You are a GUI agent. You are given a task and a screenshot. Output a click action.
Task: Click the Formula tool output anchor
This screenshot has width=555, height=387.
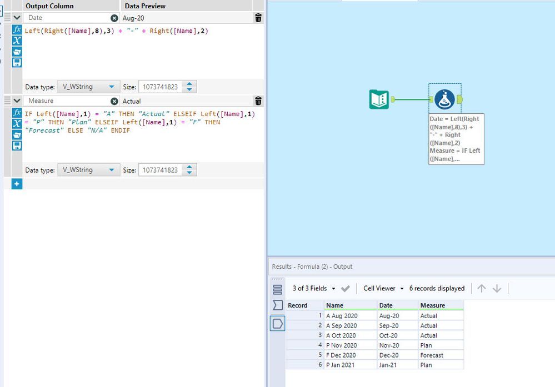click(459, 99)
